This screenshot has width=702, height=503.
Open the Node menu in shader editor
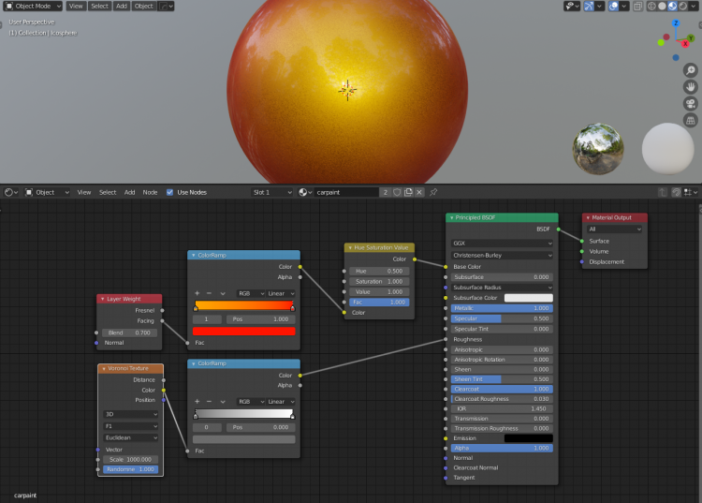pos(150,192)
